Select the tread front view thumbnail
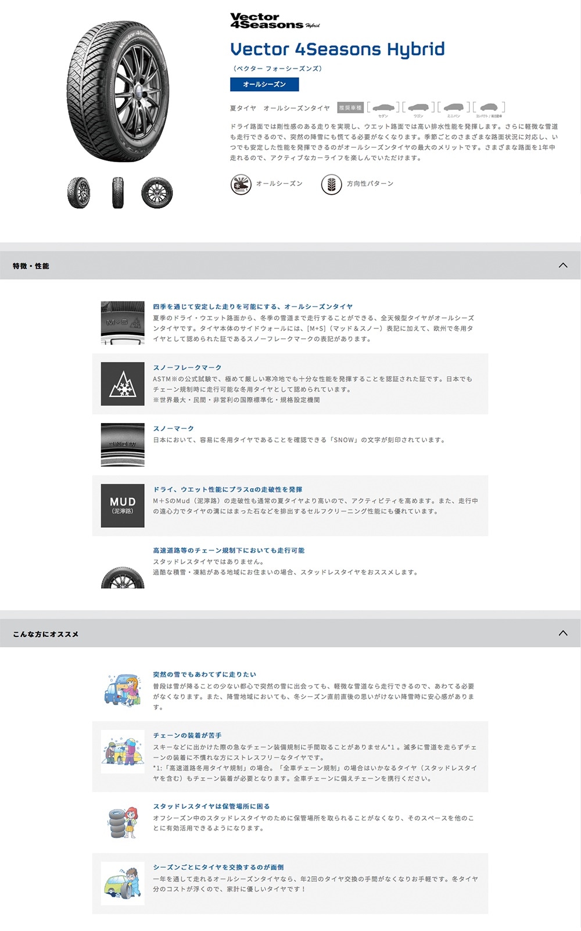Image resolution: width=581 pixels, height=931 pixels. click(118, 193)
